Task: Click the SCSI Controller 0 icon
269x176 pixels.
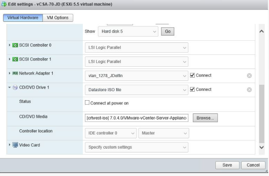Action: 15,45
